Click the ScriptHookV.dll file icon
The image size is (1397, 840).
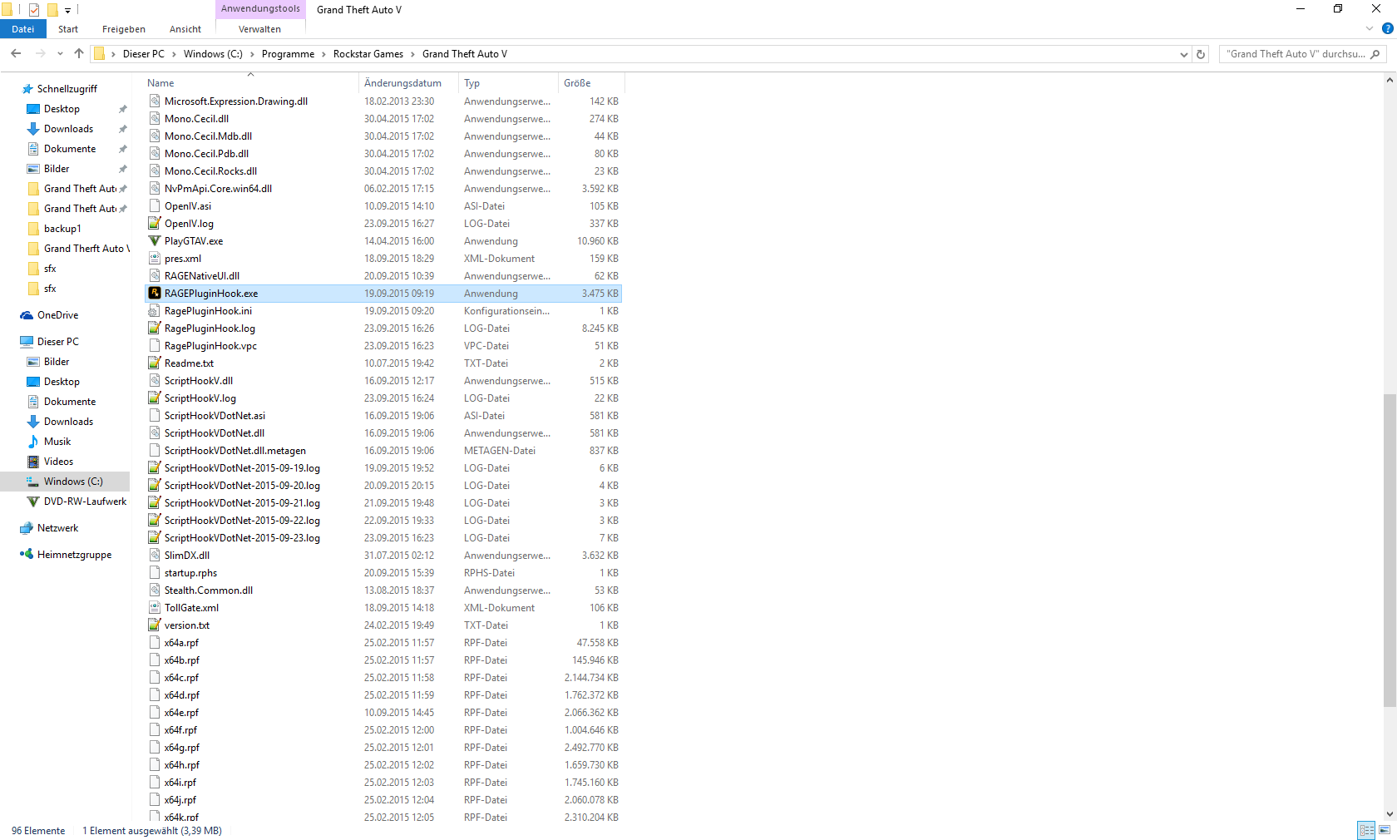(154, 381)
